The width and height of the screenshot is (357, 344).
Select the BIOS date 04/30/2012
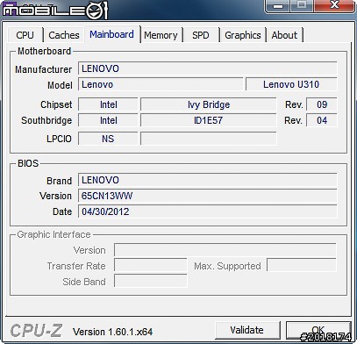pyautogui.click(x=208, y=211)
